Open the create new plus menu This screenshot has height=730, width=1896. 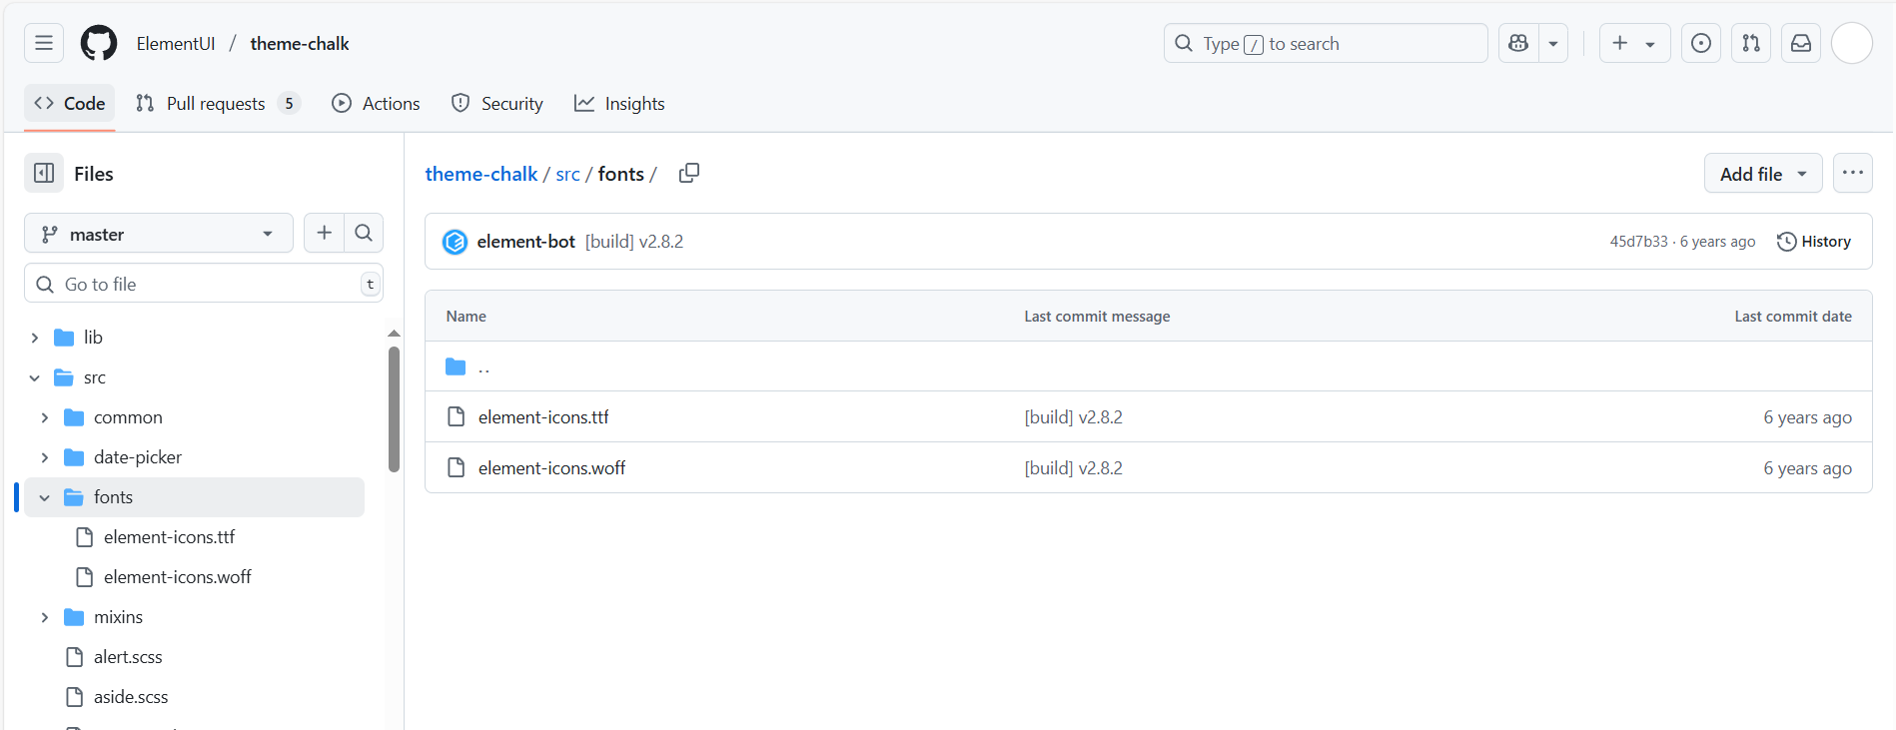[1634, 43]
